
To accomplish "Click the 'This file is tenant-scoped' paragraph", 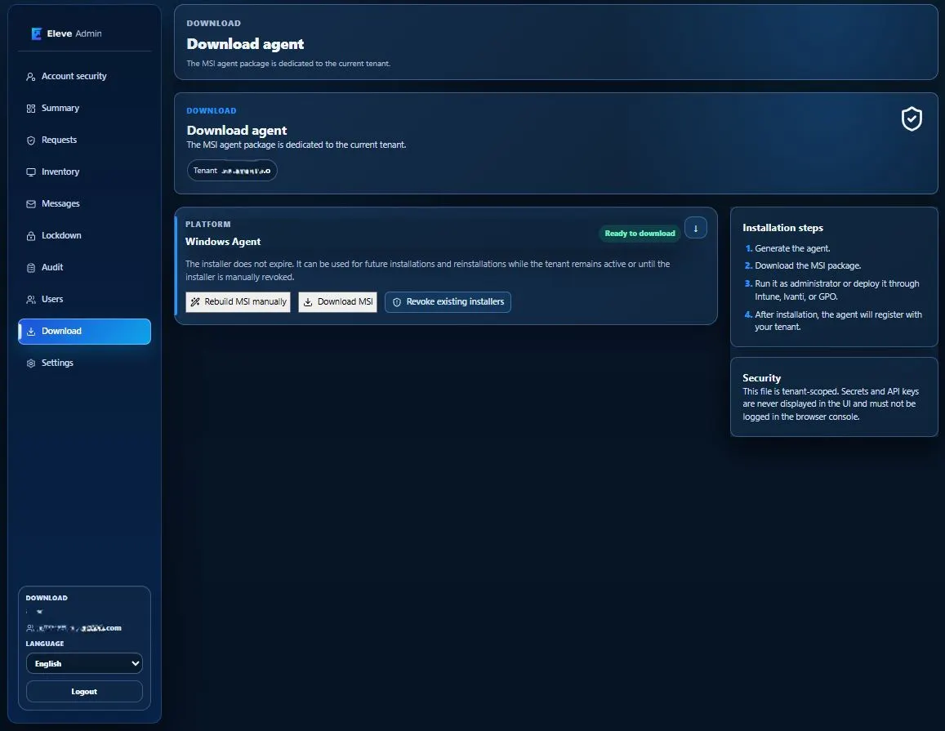I will tap(831, 403).
